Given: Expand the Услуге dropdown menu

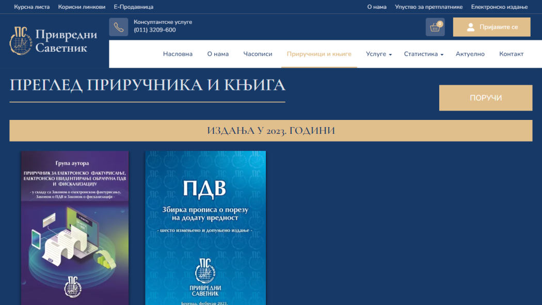Looking at the screenshot, I should click(378, 54).
